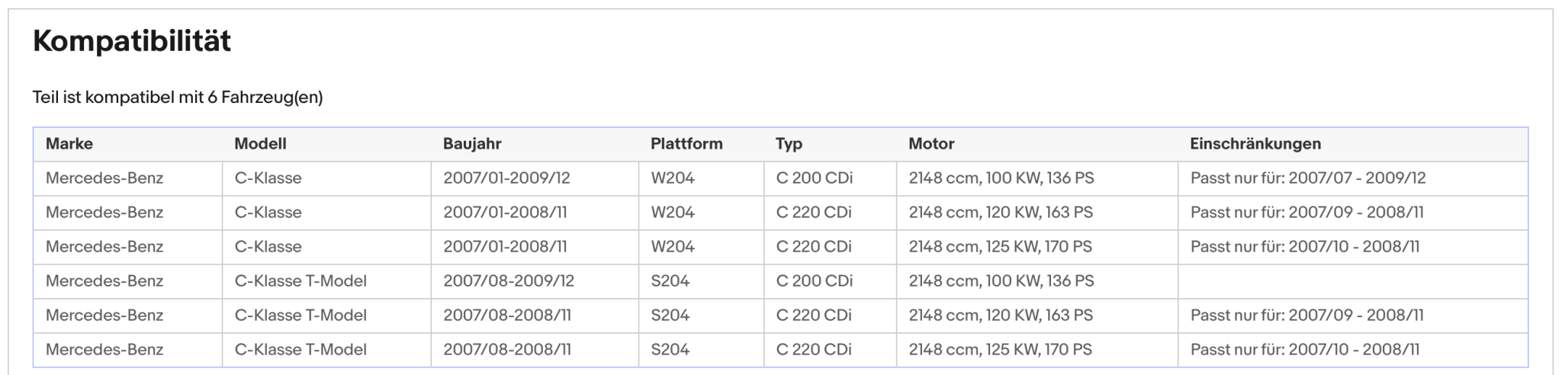Click C-Klasse T-Model in the 170 PS row
The height and width of the screenshot is (375, 1562).
[301, 350]
